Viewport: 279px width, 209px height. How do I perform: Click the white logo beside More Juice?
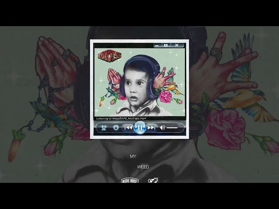click(153, 180)
